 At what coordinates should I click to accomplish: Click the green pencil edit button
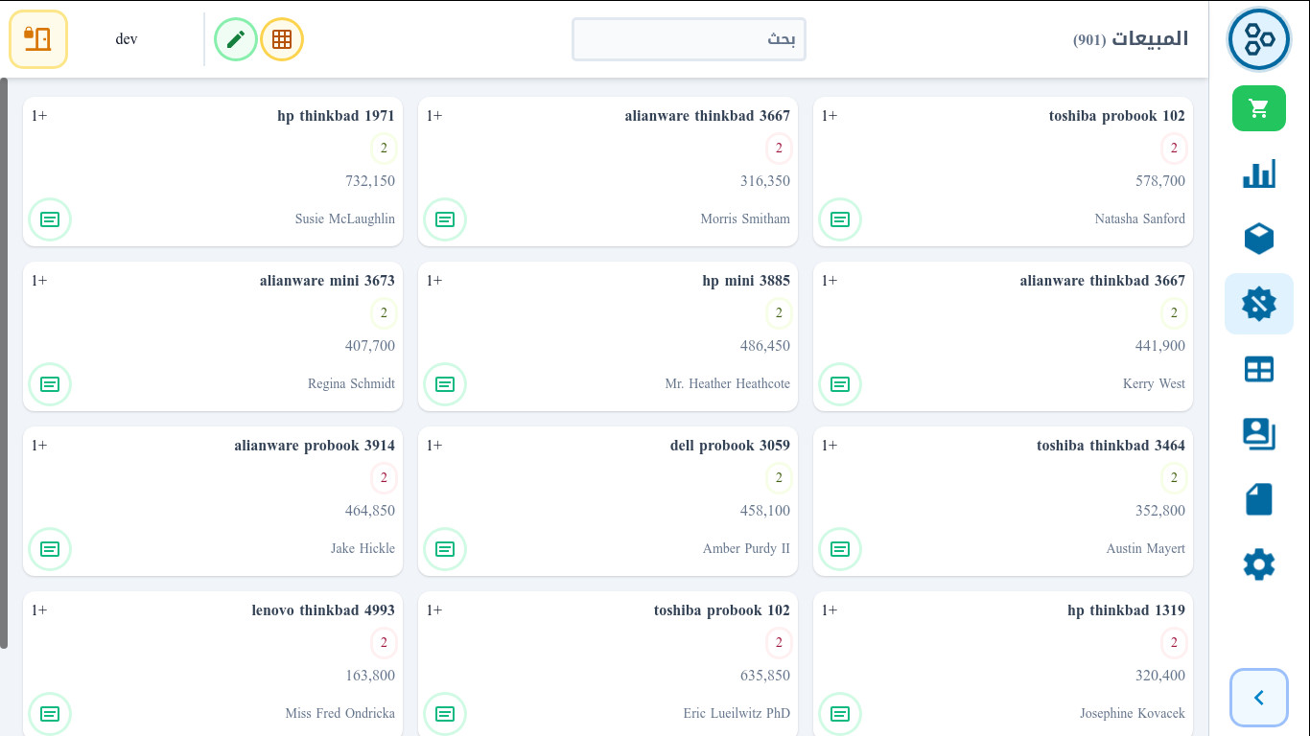coord(236,39)
